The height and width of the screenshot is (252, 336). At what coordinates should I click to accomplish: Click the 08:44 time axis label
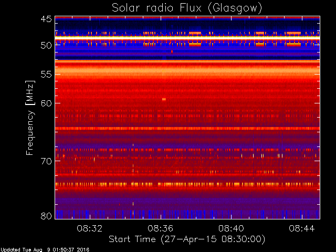tap(302, 228)
